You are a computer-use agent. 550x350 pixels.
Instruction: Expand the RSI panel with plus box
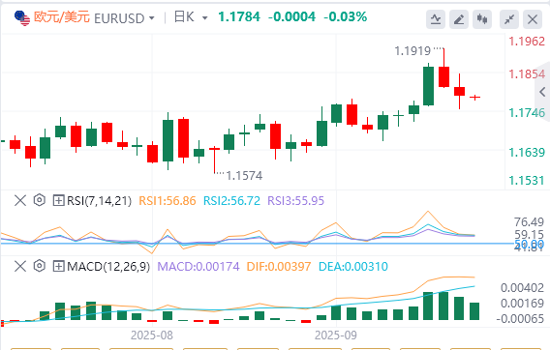click(58, 200)
